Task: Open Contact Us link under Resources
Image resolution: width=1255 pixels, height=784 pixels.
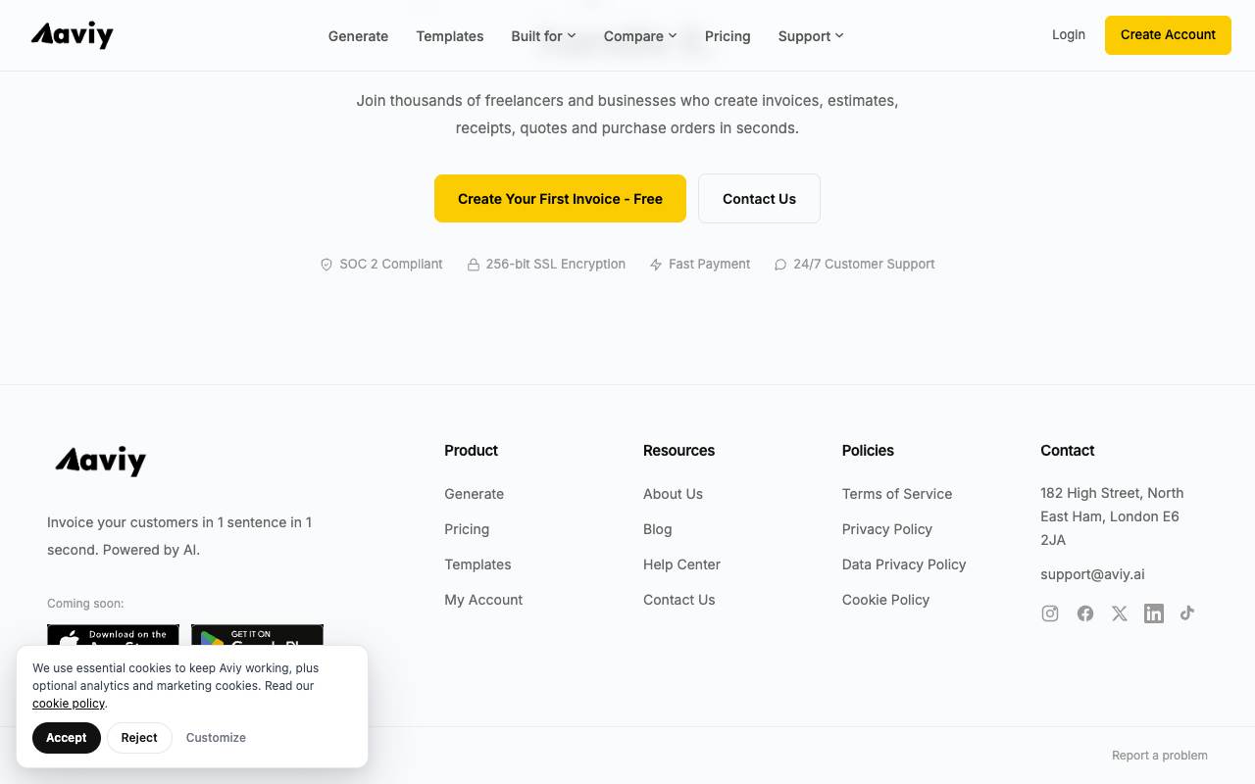Action: click(679, 600)
